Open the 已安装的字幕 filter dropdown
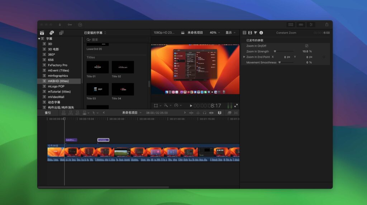 click(x=95, y=32)
